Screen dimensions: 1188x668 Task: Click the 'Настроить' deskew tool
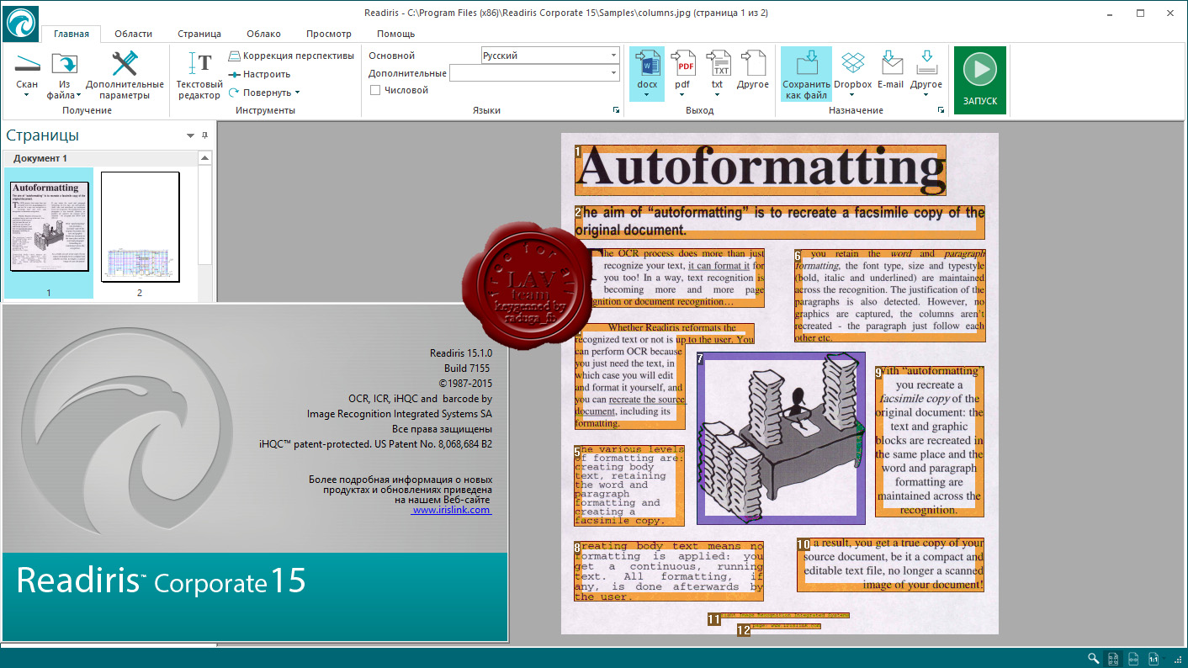tap(260, 74)
